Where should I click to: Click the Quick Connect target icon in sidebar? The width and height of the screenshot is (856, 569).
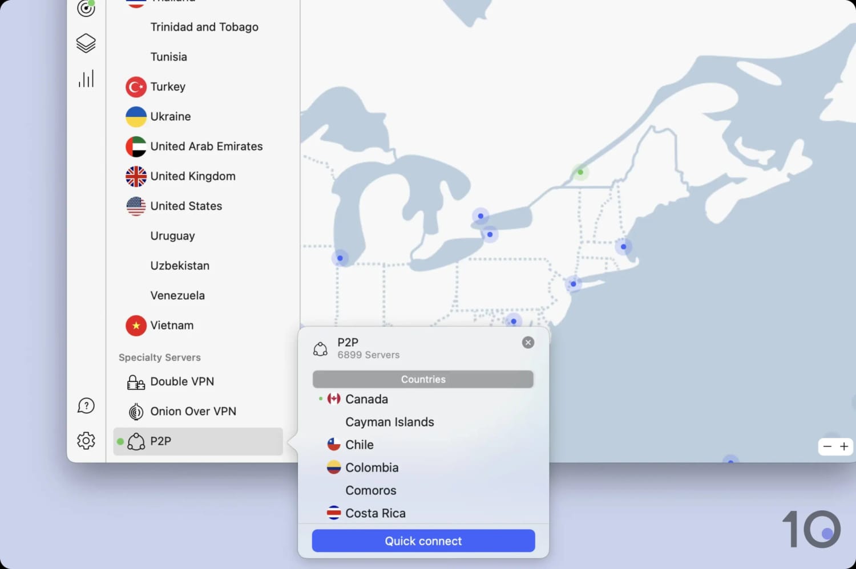(x=86, y=7)
